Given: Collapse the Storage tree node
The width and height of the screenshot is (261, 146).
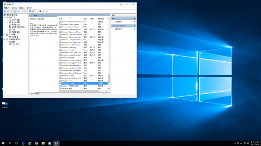Looking at the screenshot, I should click(x=5, y=35).
